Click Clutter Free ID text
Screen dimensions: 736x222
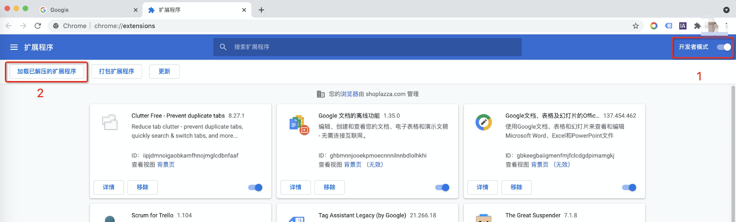point(185,155)
